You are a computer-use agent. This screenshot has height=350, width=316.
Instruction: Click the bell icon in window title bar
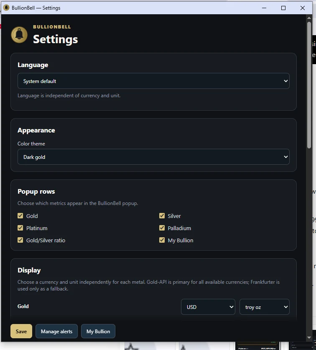coord(6,8)
